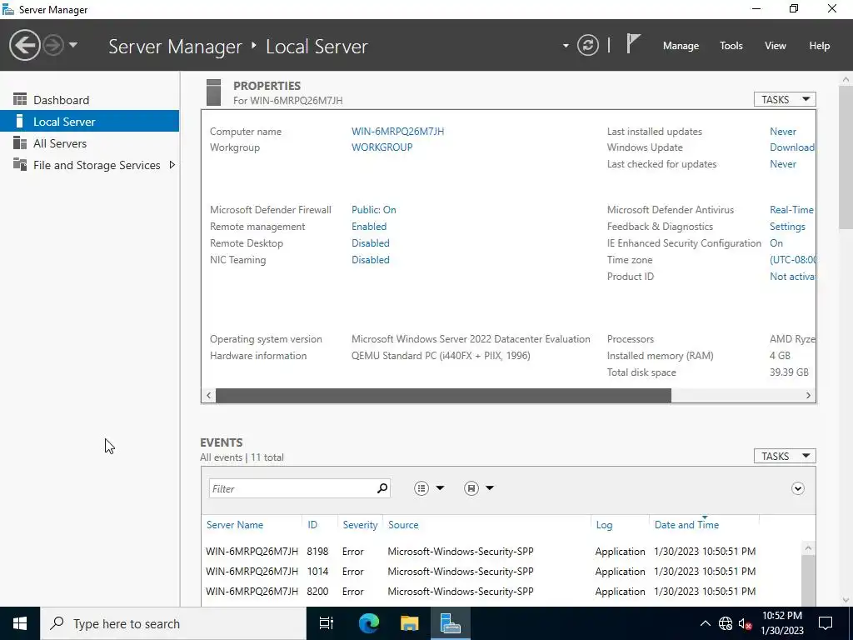
Task: Click IE Enhanced Security Configuration On link
Action: (776, 242)
